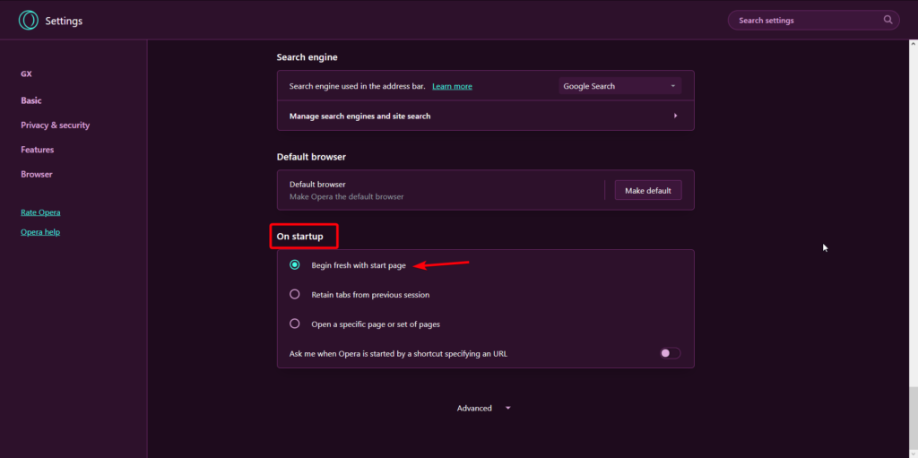
Task: Open Manage search engines and site search
Action: coord(485,116)
